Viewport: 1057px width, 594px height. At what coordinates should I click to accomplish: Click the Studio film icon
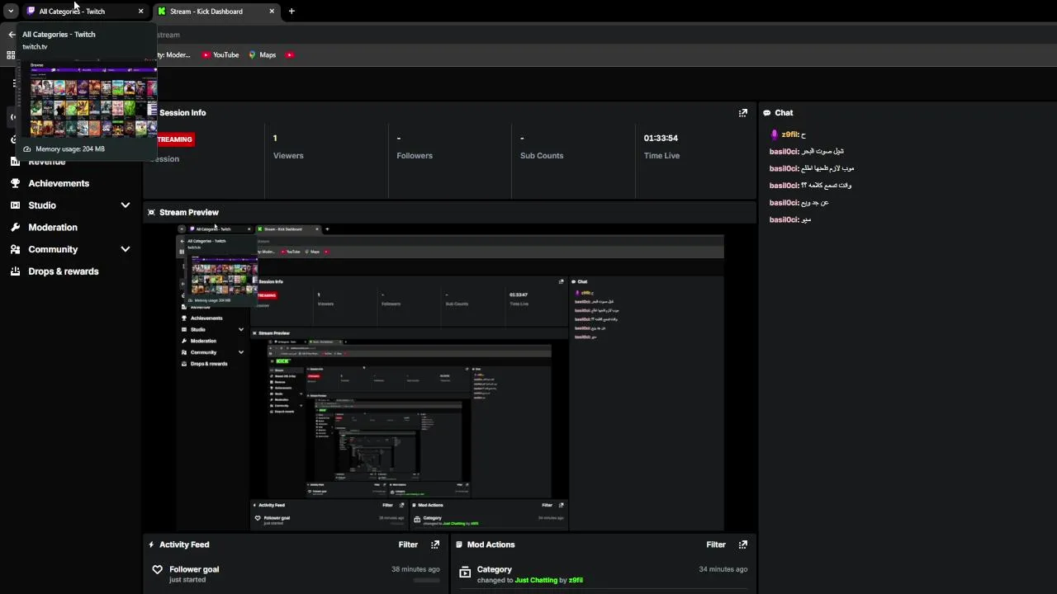[x=15, y=205]
